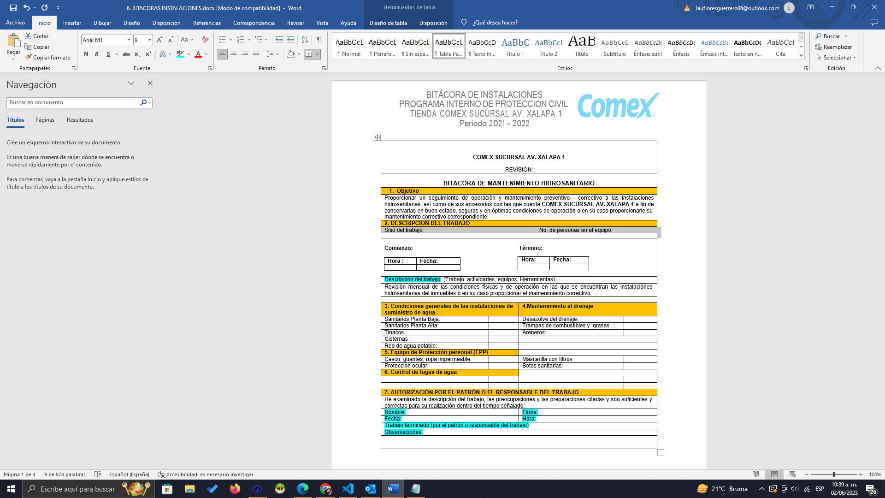Screen dimensions: 885x498
Task: Click the Reemplazar button
Action: pos(834,47)
